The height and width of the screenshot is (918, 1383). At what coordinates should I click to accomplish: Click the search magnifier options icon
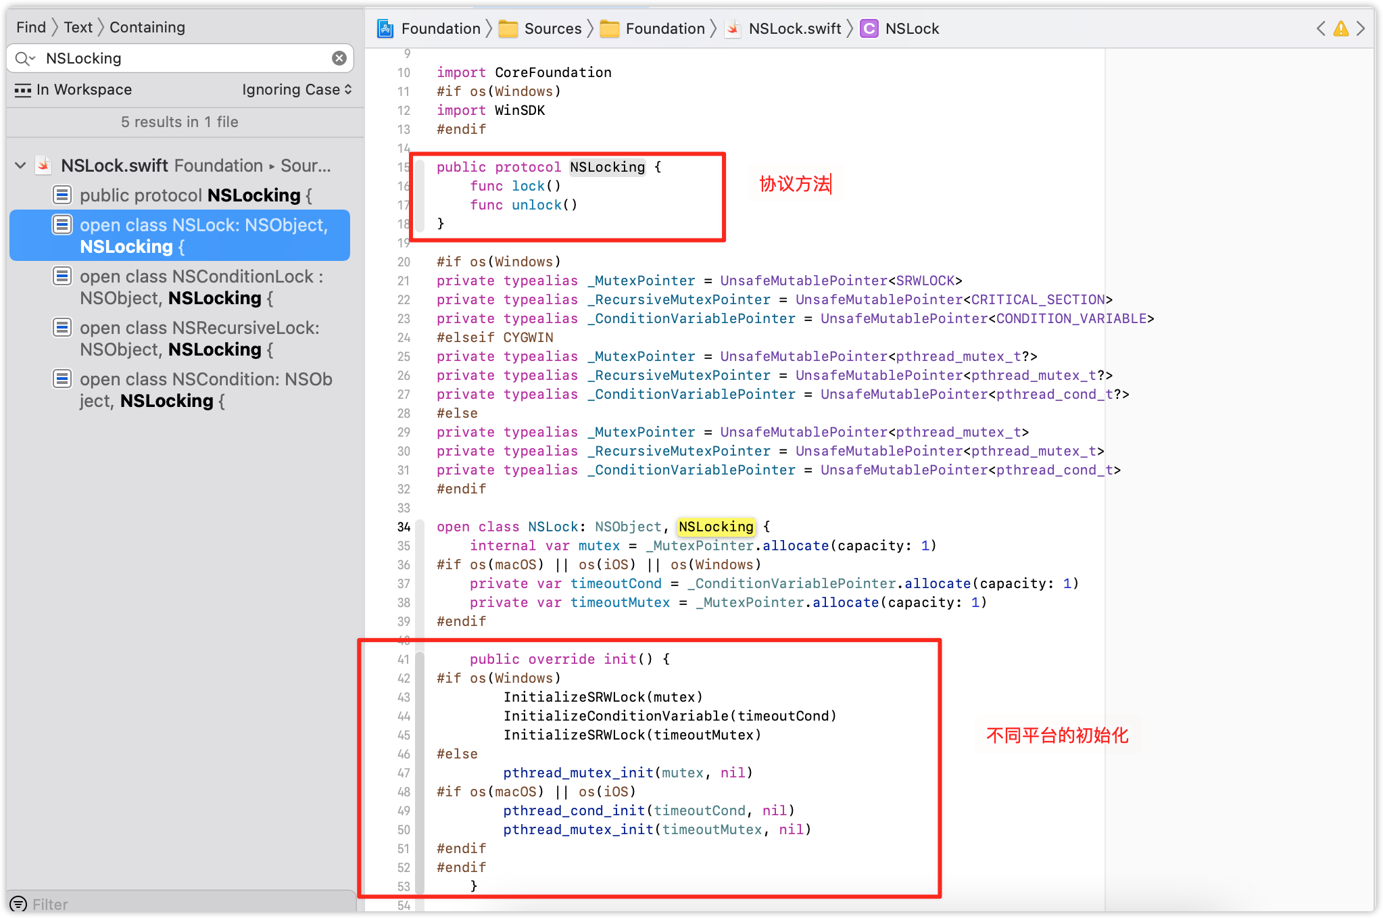point(25,59)
